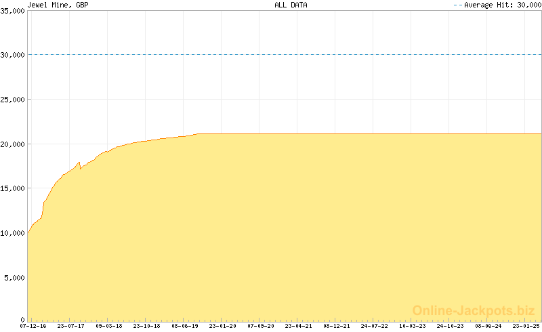Click the 09-03-18 date tick label
Image resolution: width=542 pixels, height=332 pixels.
click(110, 326)
